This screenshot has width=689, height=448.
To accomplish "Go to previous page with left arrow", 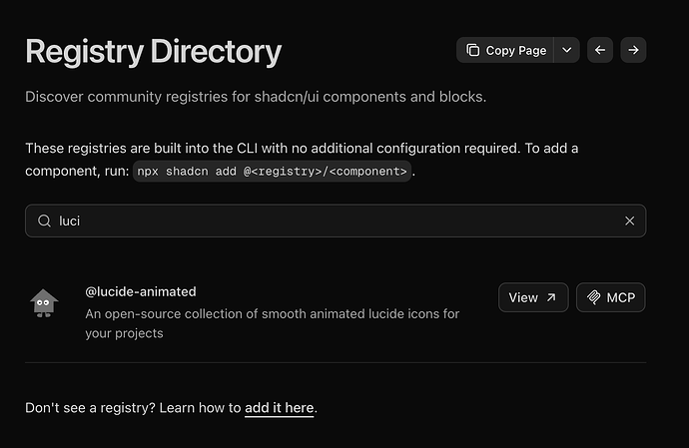I will 599,50.
